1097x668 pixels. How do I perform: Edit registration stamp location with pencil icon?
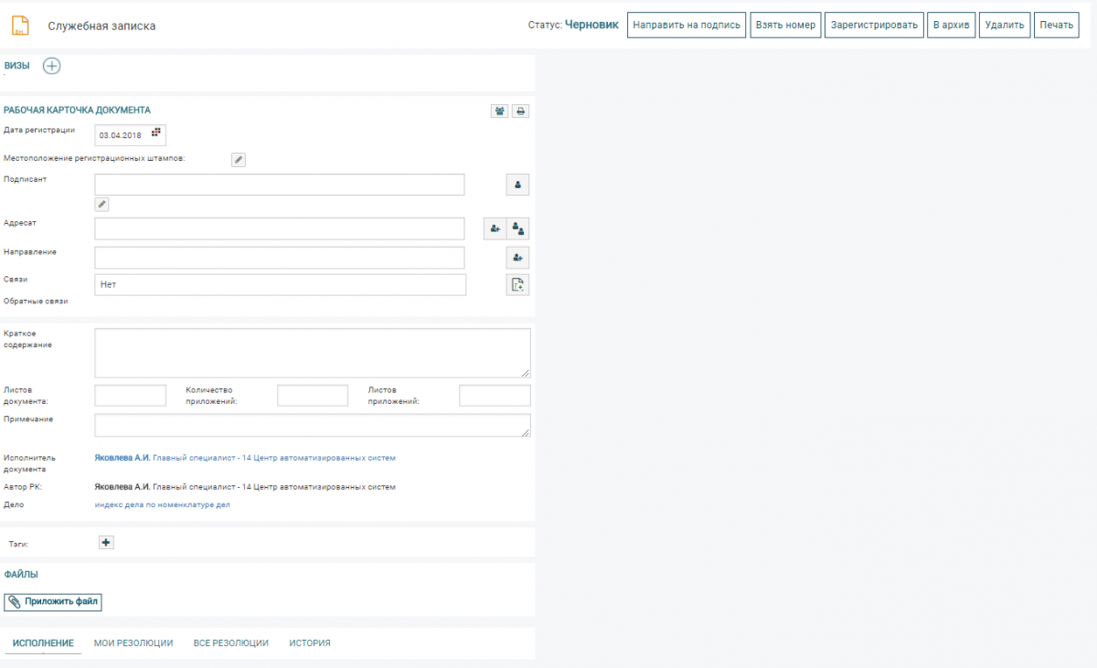point(239,160)
